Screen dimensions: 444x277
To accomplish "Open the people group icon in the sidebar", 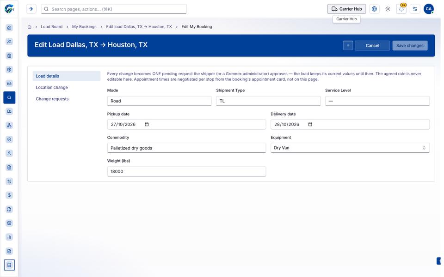I will (x=9, y=42).
